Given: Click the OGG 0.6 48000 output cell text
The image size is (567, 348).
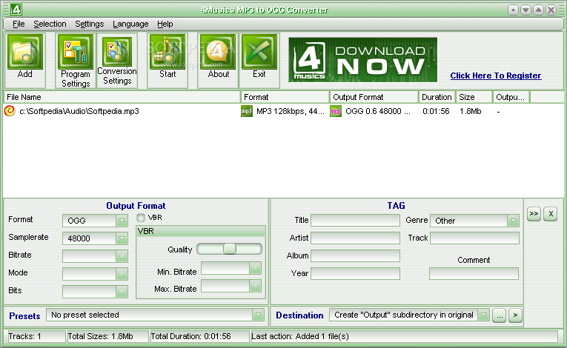Looking at the screenshot, I should tap(378, 111).
